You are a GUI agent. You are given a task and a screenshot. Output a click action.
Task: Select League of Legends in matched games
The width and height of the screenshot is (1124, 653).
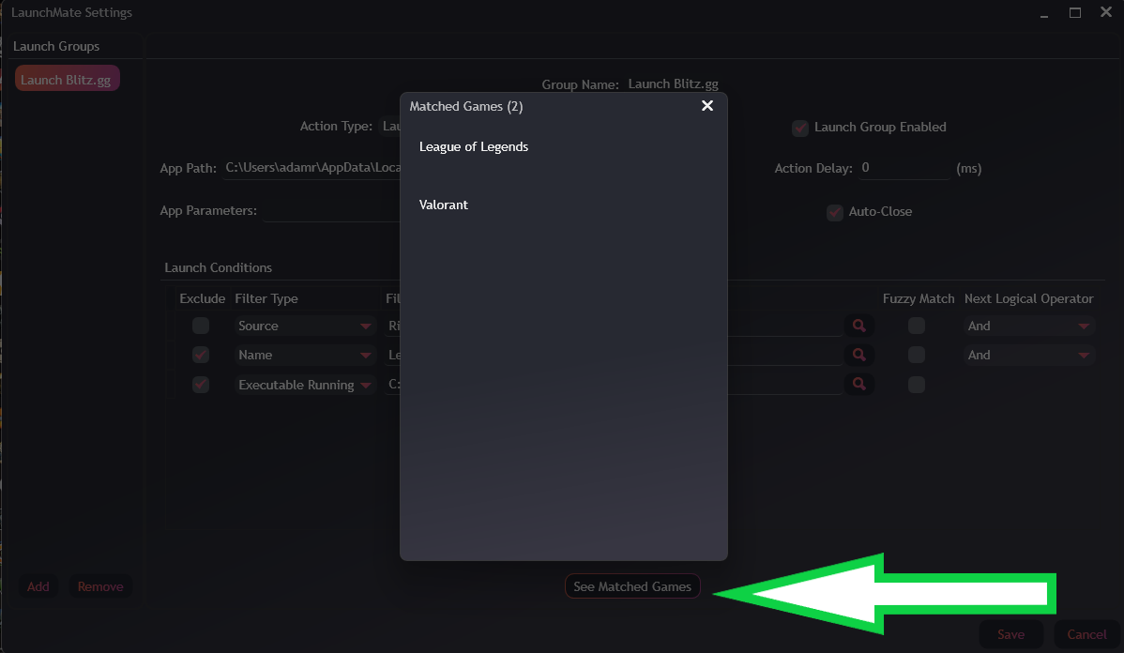click(473, 147)
